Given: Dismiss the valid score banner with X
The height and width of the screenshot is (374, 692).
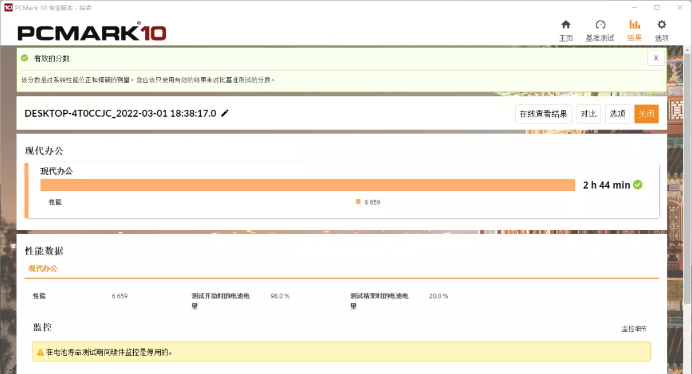Looking at the screenshot, I should click(655, 58).
